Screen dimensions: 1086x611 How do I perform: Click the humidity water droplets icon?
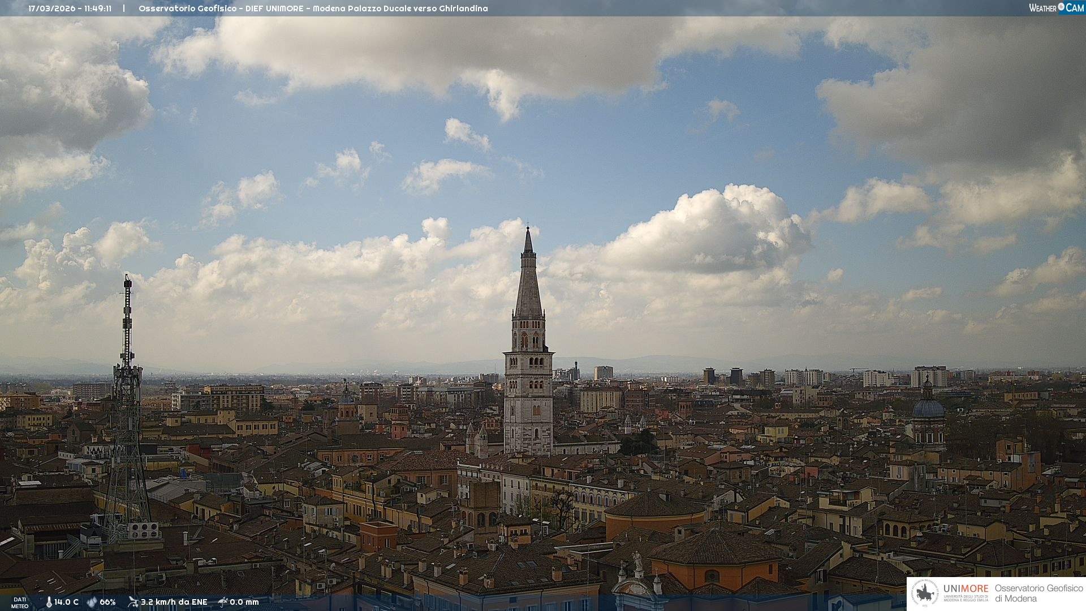92,603
